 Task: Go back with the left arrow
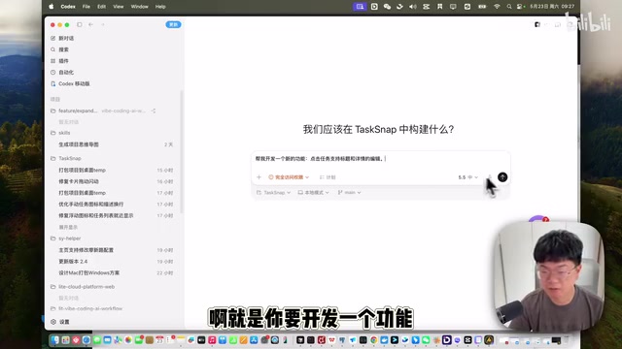pyautogui.click(x=90, y=24)
